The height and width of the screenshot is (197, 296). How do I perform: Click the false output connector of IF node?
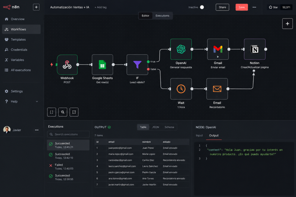148,69
